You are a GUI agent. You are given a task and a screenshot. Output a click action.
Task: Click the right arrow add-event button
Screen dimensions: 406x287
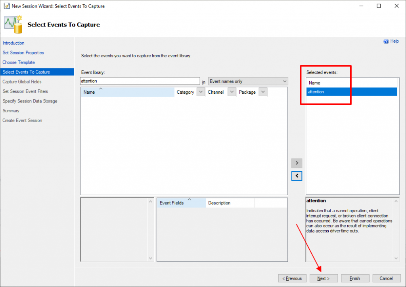297,163
